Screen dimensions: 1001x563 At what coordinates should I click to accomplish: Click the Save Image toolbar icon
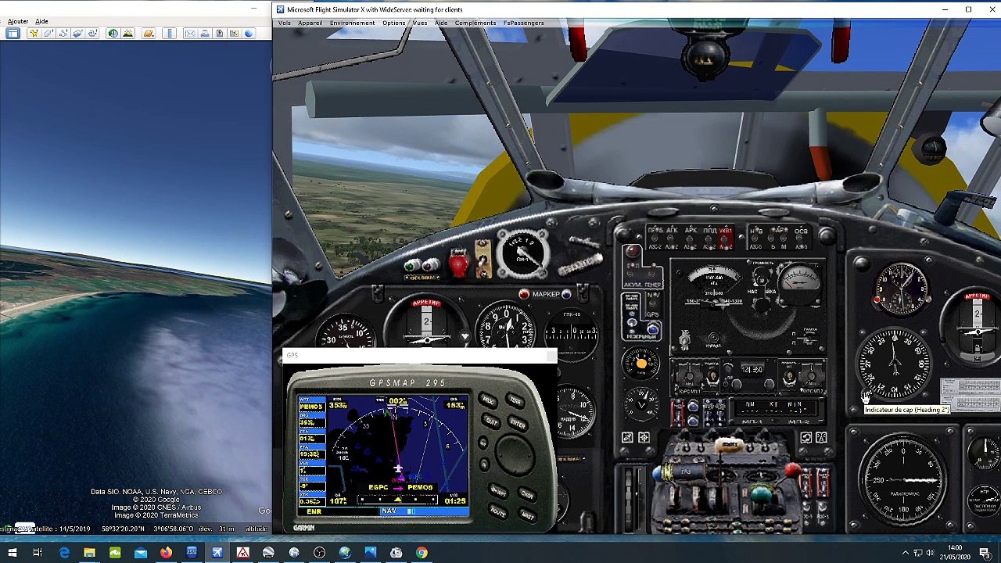click(x=220, y=34)
